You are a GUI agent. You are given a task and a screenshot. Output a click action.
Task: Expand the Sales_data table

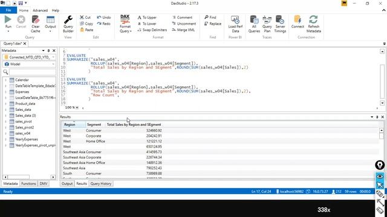point(5,110)
